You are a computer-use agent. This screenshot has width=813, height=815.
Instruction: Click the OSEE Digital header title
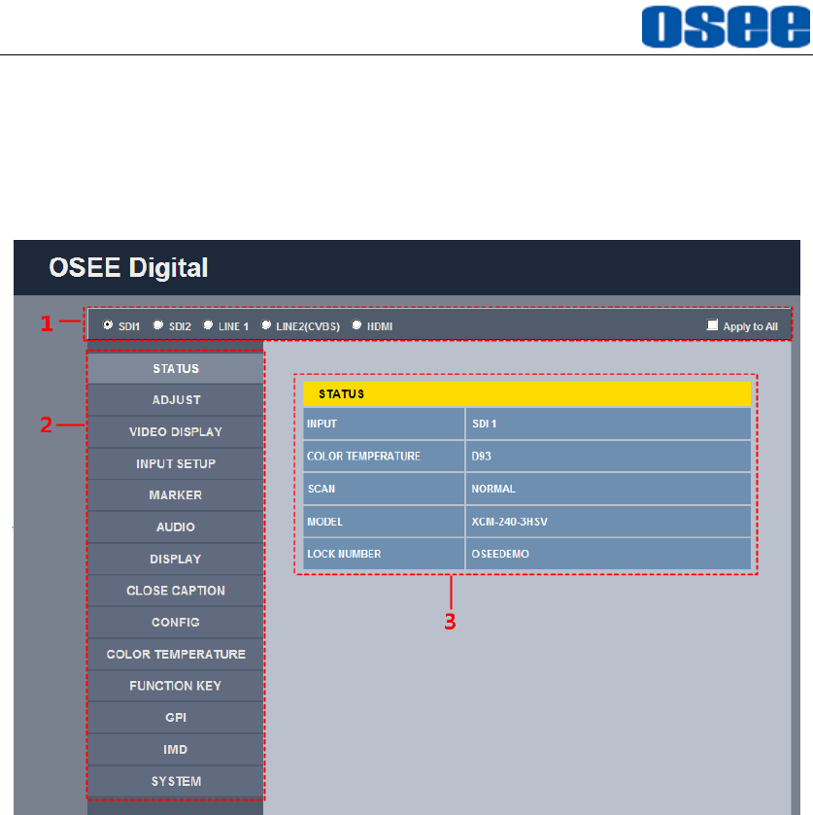click(128, 268)
